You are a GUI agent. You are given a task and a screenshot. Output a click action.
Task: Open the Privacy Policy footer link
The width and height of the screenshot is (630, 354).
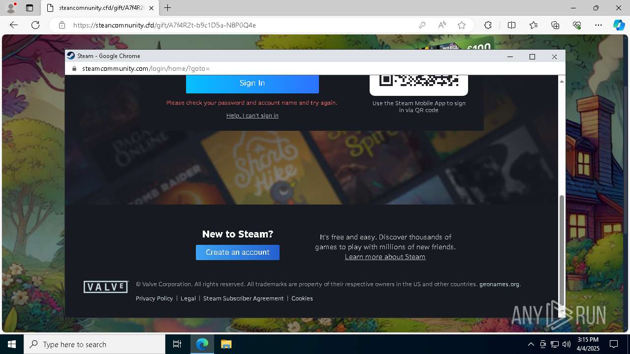click(155, 298)
